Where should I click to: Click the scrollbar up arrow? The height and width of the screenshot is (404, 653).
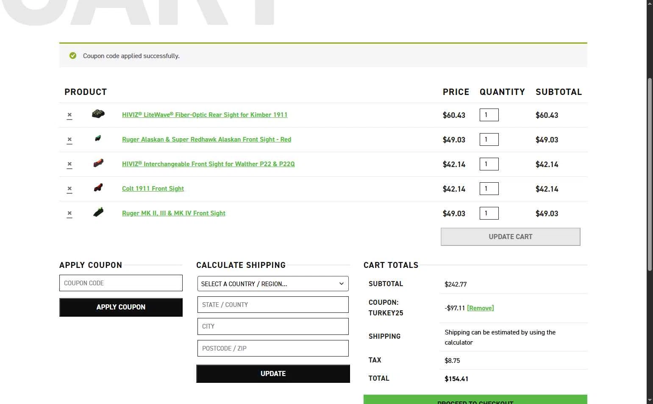click(650, 3)
